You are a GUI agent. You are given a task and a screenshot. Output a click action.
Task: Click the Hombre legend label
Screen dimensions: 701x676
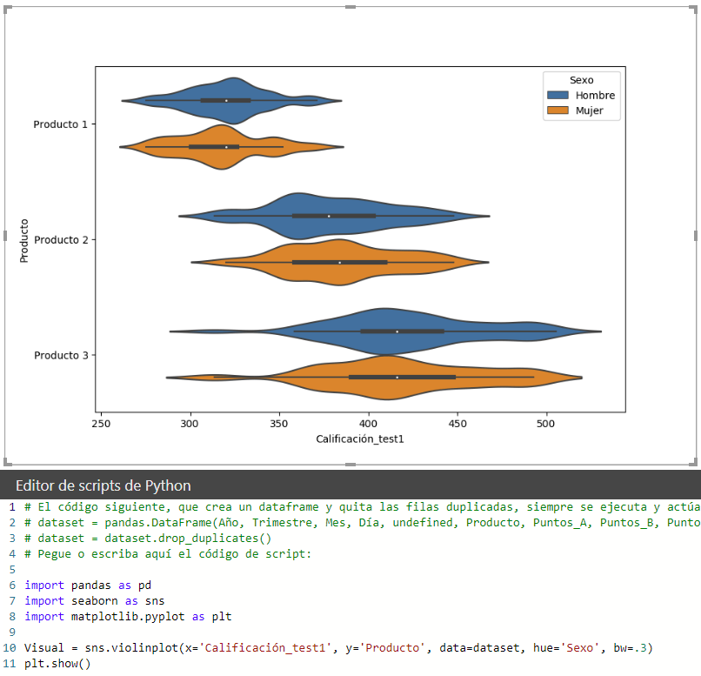tap(595, 95)
